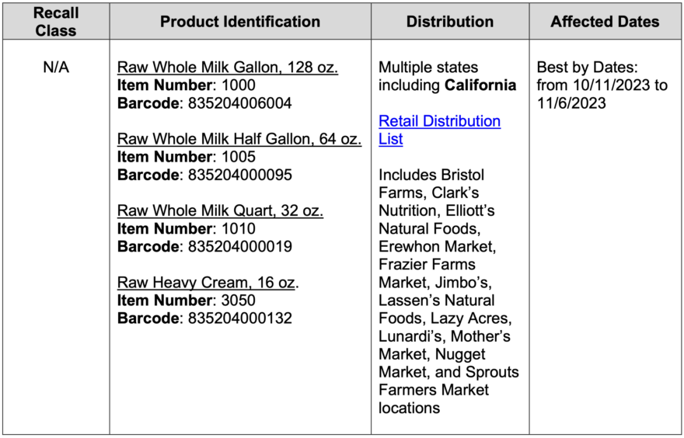Click the Affected Dates column header
The height and width of the screenshot is (438, 684).
pos(605,21)
